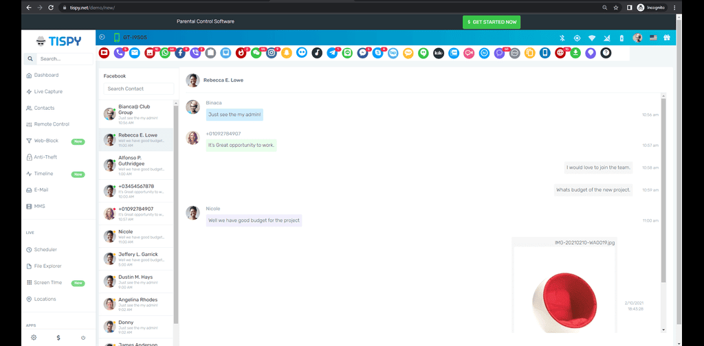
Task: Select contact +03454567878
Action: pos(136,191)
